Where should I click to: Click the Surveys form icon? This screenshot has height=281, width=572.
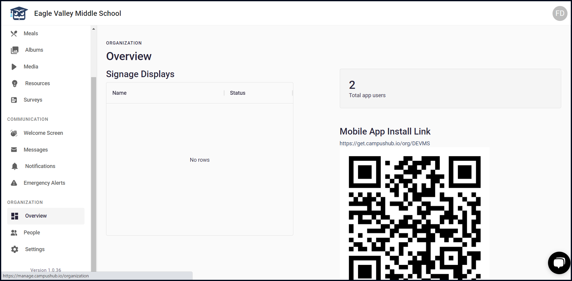(14, 100)
